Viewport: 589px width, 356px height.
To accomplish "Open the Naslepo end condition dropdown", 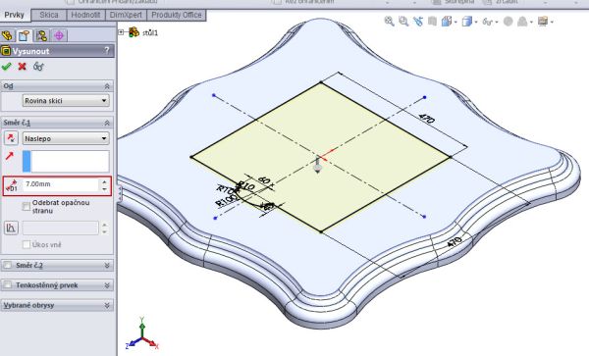I will (66, 138).
